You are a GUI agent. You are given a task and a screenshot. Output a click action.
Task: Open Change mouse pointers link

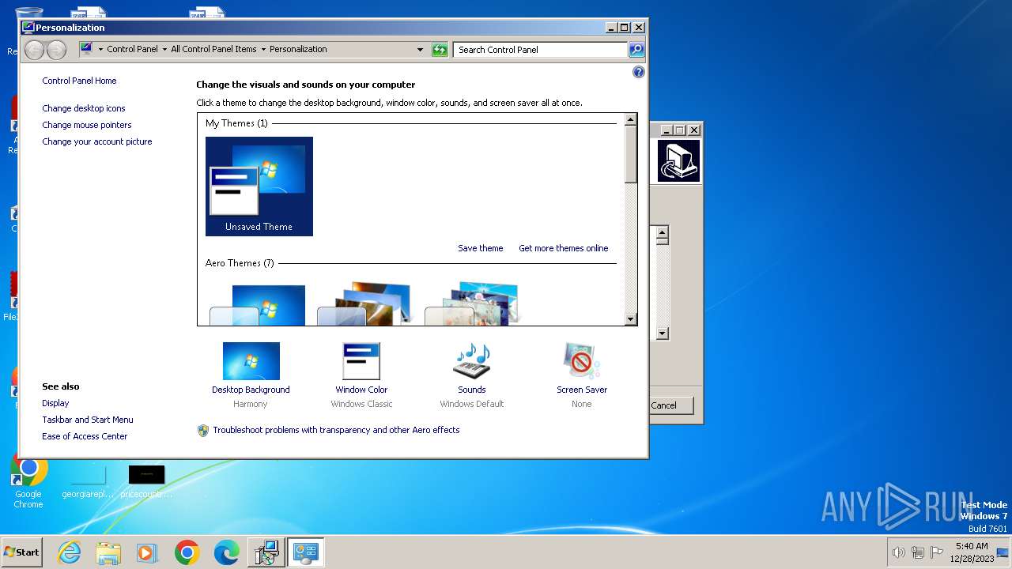(87, 125)
